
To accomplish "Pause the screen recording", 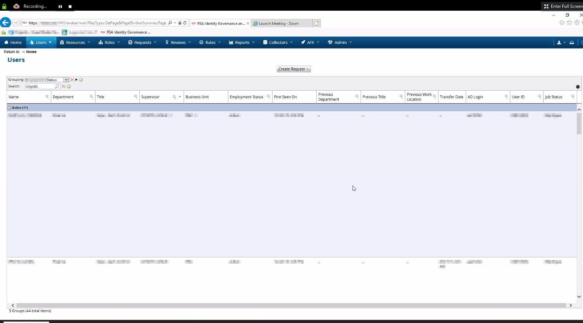I will [x=60, y=6].
